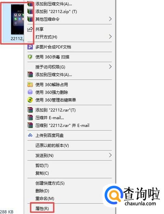
Task: Click the 360解除占用 folder icon
Action: [30, 85]
